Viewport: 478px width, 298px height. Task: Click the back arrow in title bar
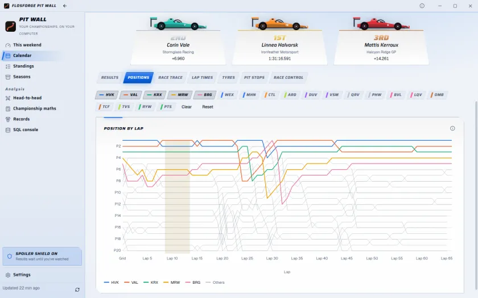[65, 6]
